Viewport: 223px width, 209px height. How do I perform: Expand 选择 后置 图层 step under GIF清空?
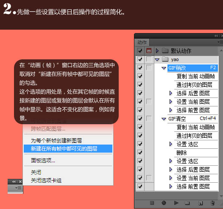(x=171, y=169)
